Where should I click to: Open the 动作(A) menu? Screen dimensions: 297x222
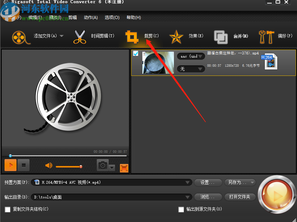pos(91,18)
